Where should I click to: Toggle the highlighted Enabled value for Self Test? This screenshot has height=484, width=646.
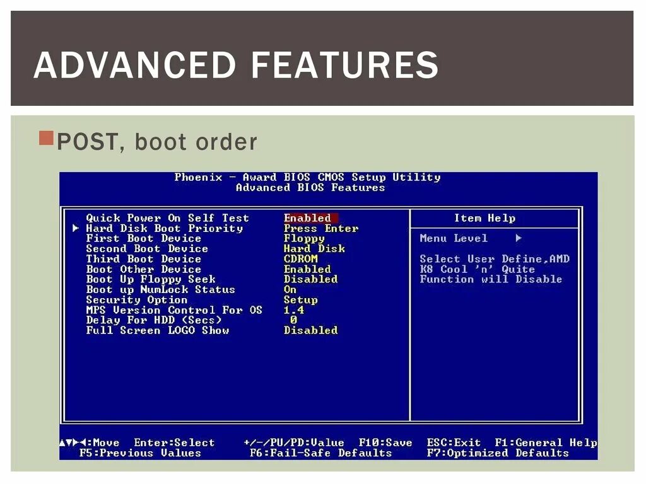[310, 217]
